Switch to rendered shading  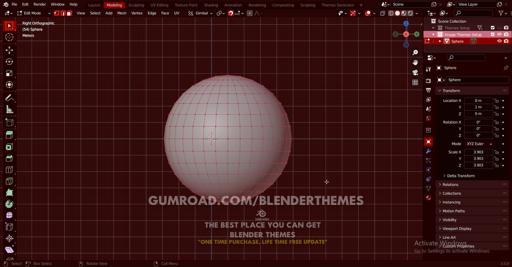point(410,13)
